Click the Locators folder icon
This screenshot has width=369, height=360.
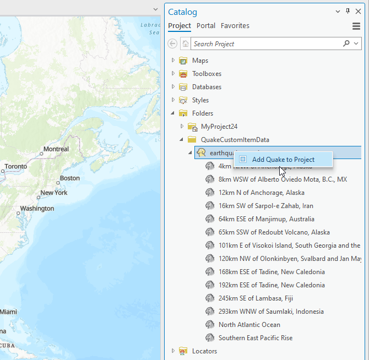(x=183, y=351)
